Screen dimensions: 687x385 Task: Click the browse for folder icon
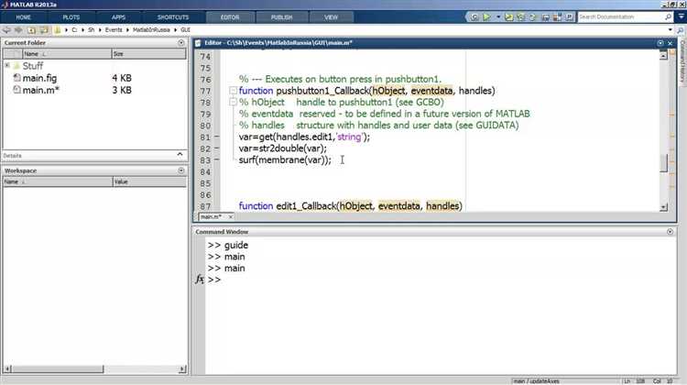pos(44,30)
